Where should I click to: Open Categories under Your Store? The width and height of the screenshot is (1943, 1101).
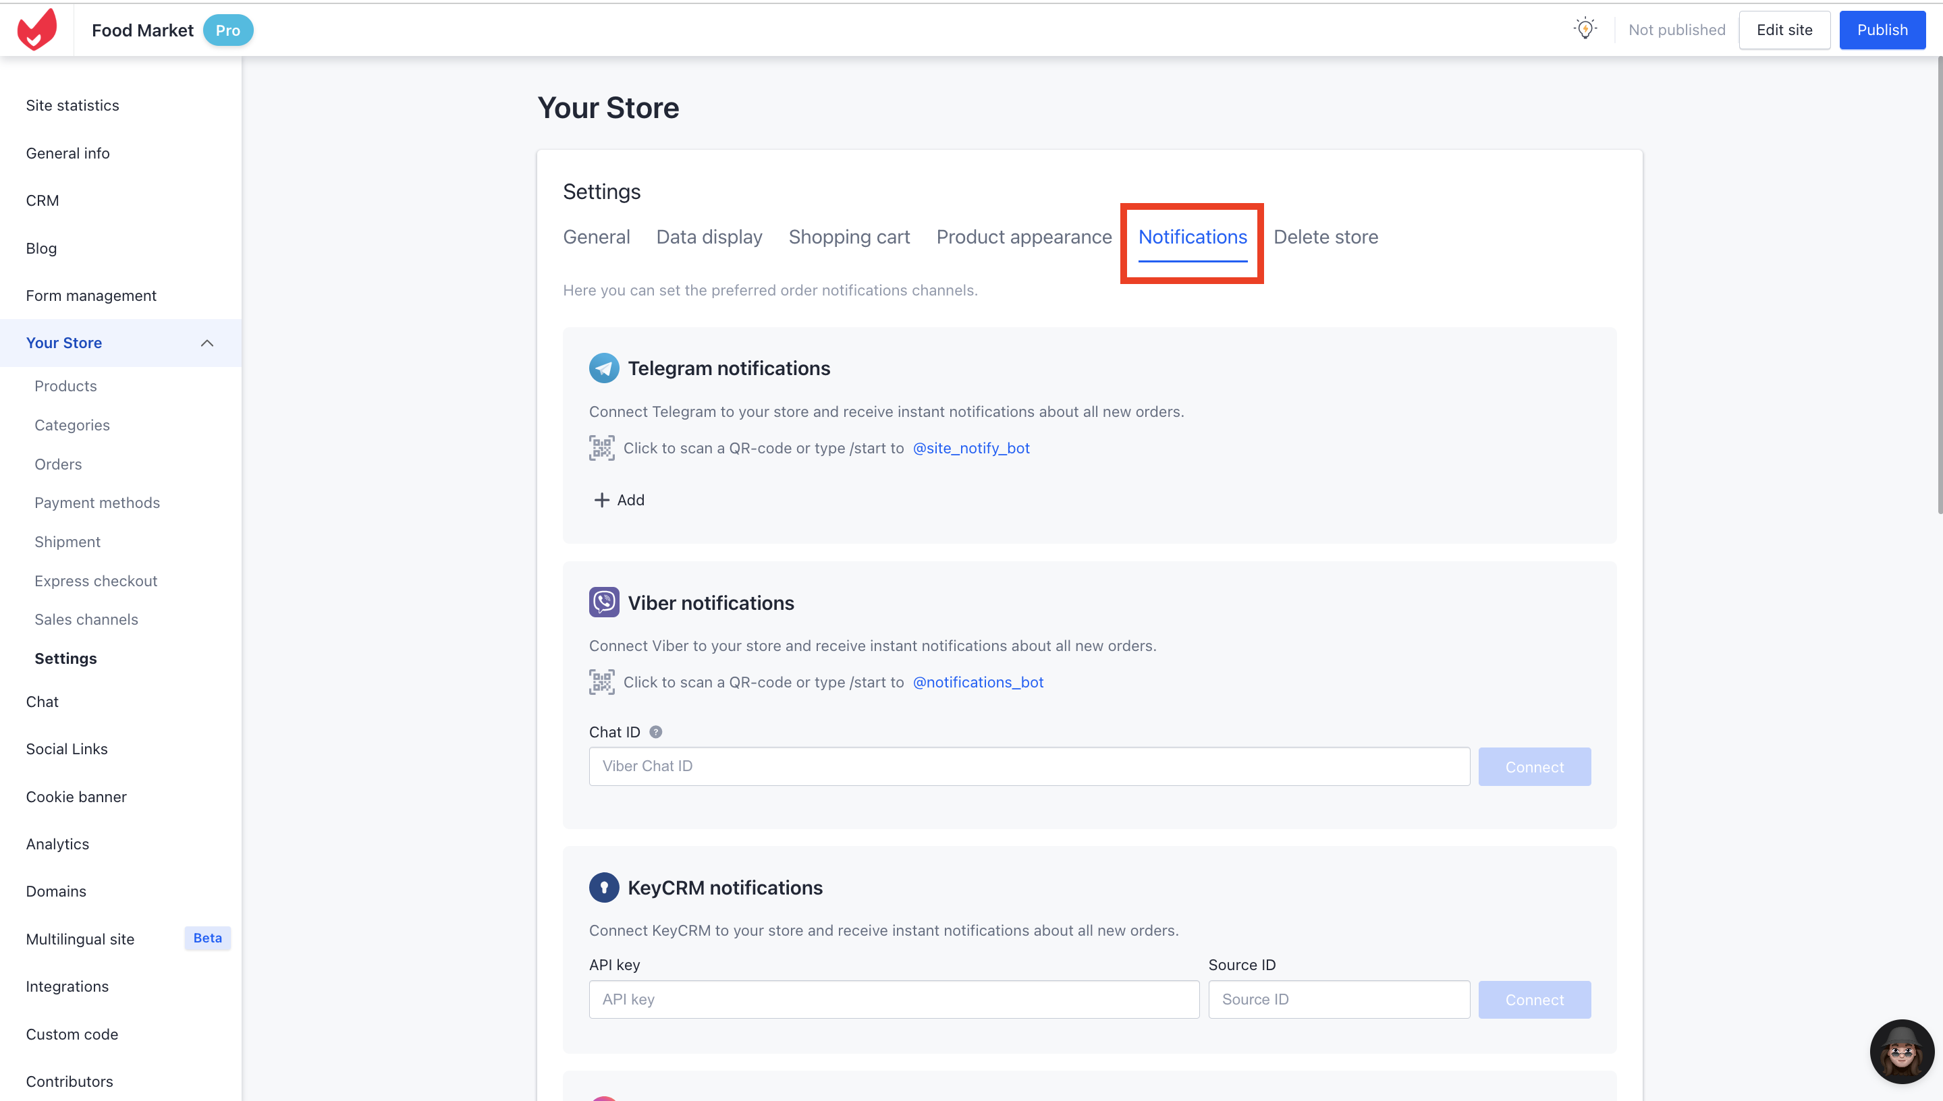pyautogui.click(x=72, y=425)
